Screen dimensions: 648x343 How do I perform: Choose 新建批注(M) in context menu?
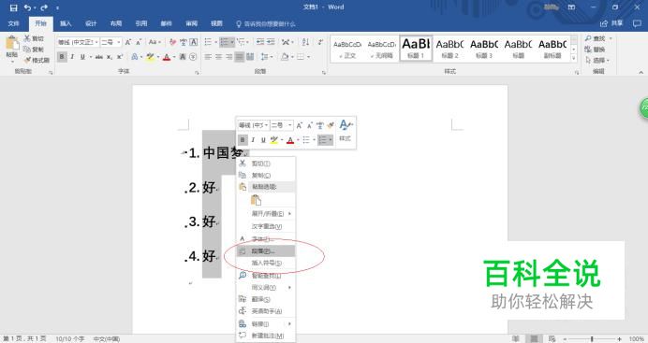click(266, 336)
